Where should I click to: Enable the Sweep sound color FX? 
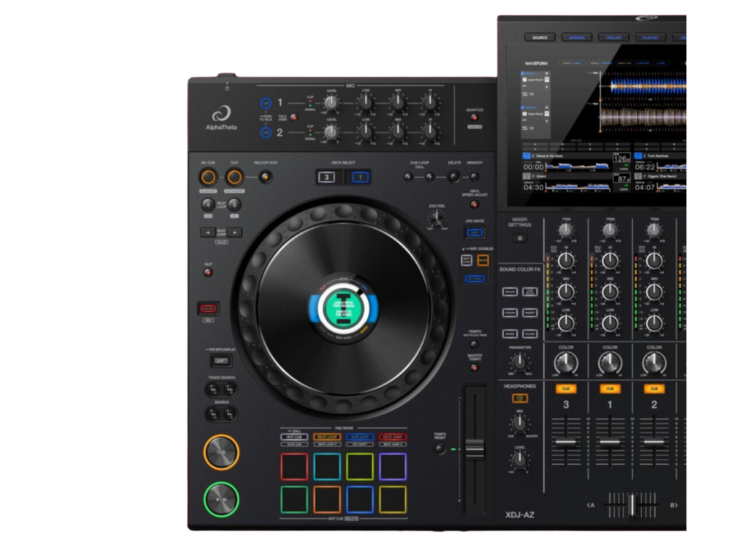pyautogui.click(x=530, y=313)
